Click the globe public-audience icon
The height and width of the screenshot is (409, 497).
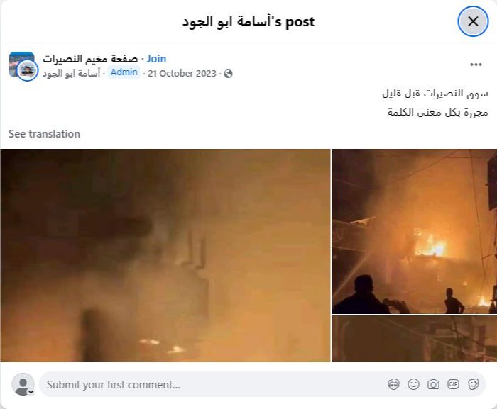(228, 74)
